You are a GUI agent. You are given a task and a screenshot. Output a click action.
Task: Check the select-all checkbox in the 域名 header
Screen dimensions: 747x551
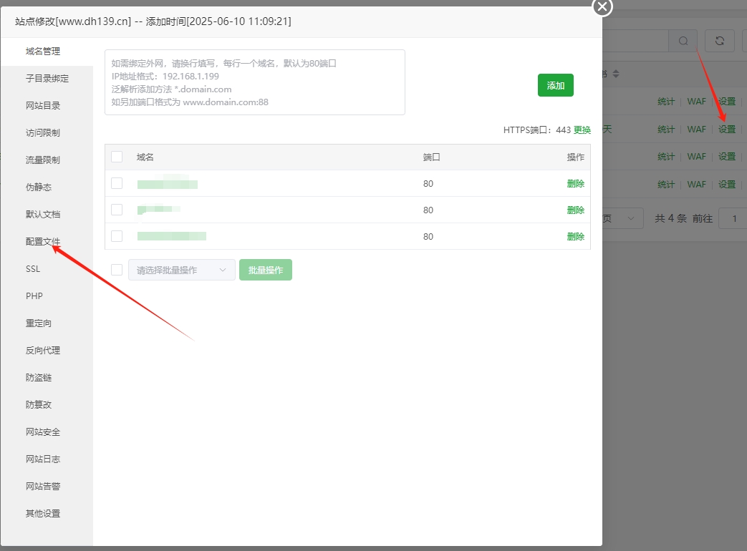tap(116, 156)
